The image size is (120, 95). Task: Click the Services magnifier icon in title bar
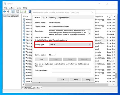[x=5, y=4]
